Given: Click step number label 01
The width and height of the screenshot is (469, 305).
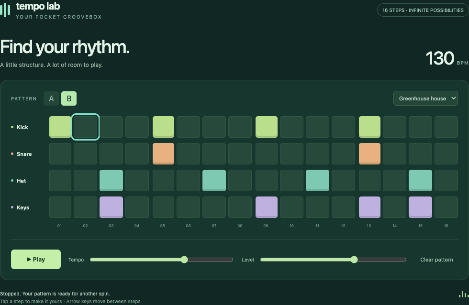Looking at the screenshot, I should (59, 226).
